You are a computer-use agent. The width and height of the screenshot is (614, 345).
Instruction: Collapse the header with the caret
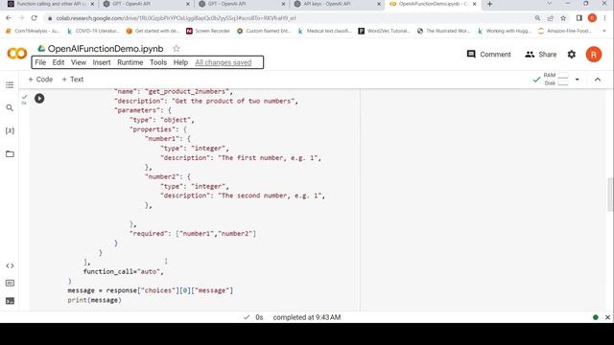point(598,80)
